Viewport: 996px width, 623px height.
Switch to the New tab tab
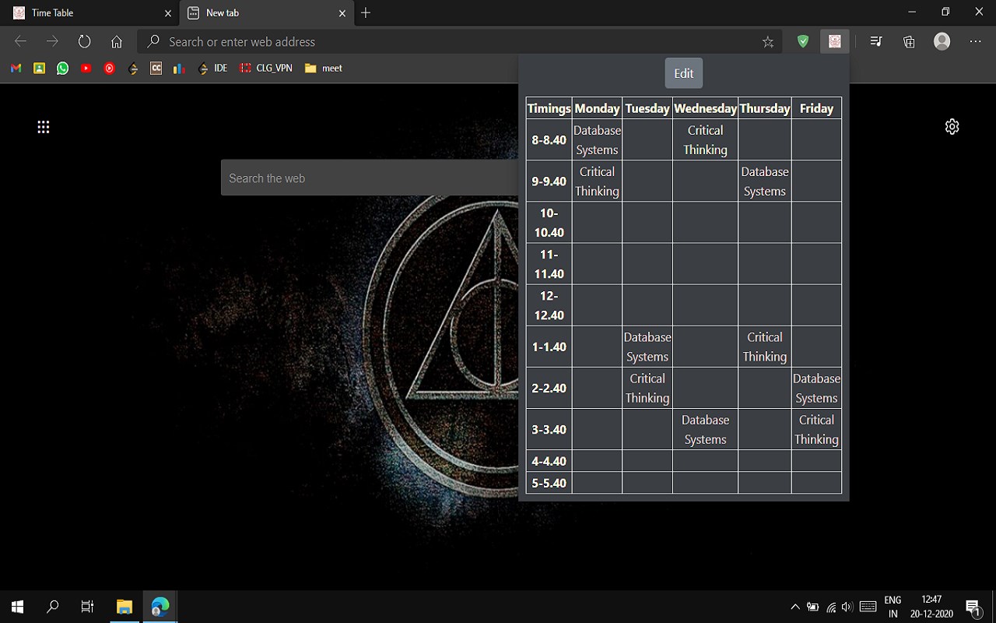pyautogui.click(x=266, y=13)
